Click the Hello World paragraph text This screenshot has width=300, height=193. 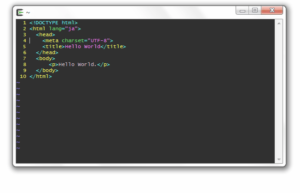tap(77, 65)
